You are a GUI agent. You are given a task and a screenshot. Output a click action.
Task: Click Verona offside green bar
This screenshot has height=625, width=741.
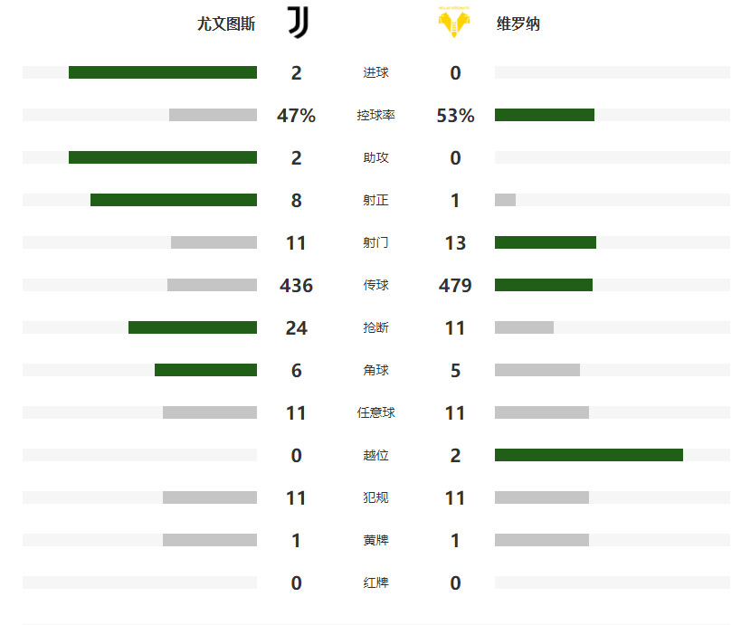(x=589, y=455)
